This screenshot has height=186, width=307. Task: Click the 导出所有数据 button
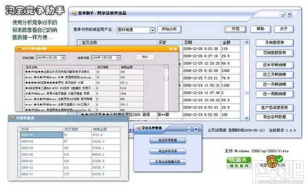pyautogui.click(x=168, y=140)
